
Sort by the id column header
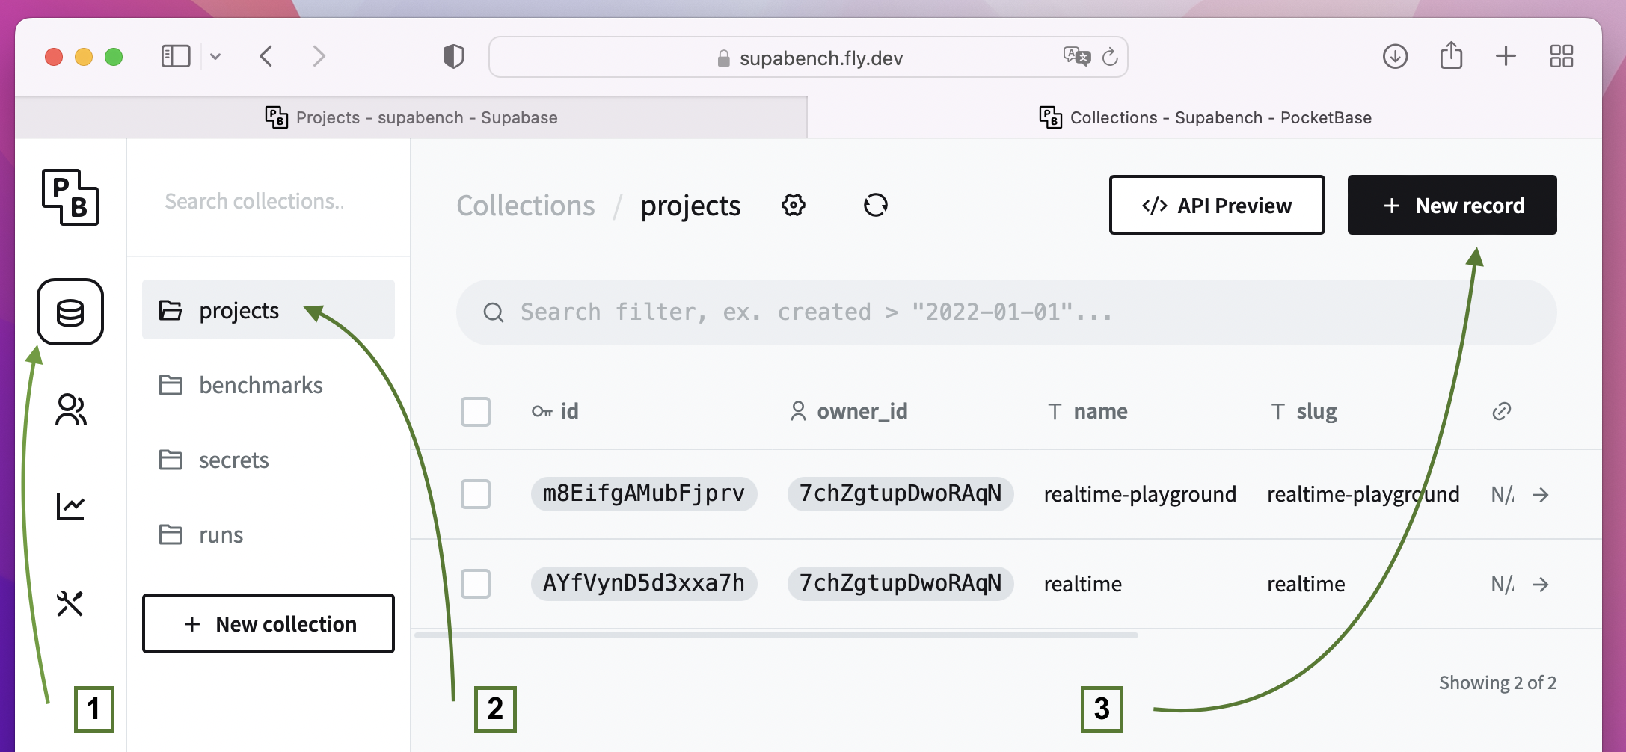[555, 411]
